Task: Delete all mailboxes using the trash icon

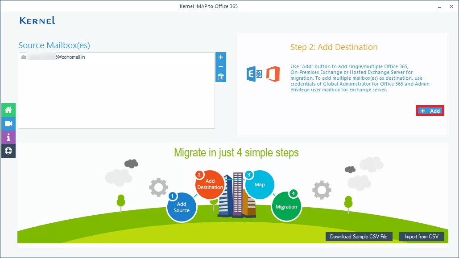Action: click(220, 76)
